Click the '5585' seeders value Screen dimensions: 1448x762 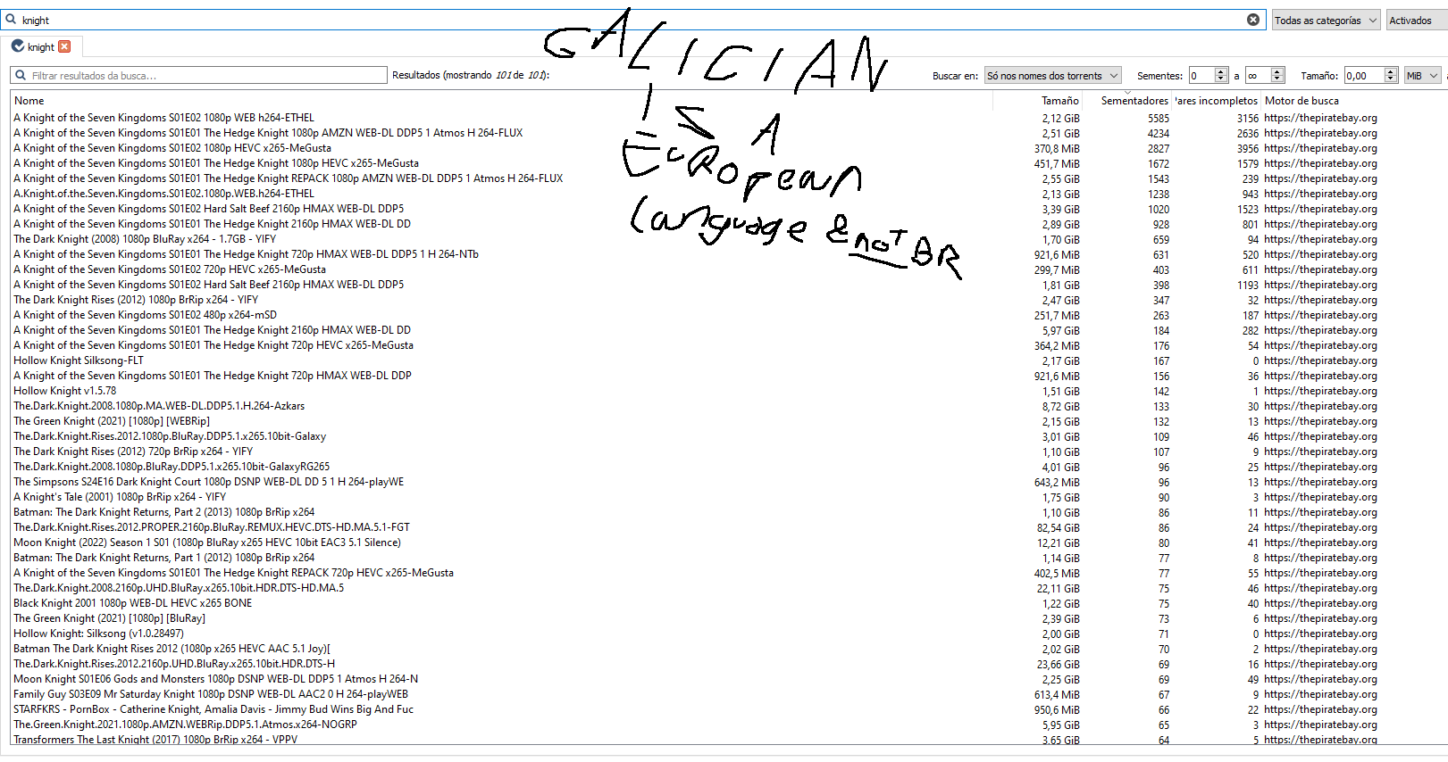click(1159, 118)
